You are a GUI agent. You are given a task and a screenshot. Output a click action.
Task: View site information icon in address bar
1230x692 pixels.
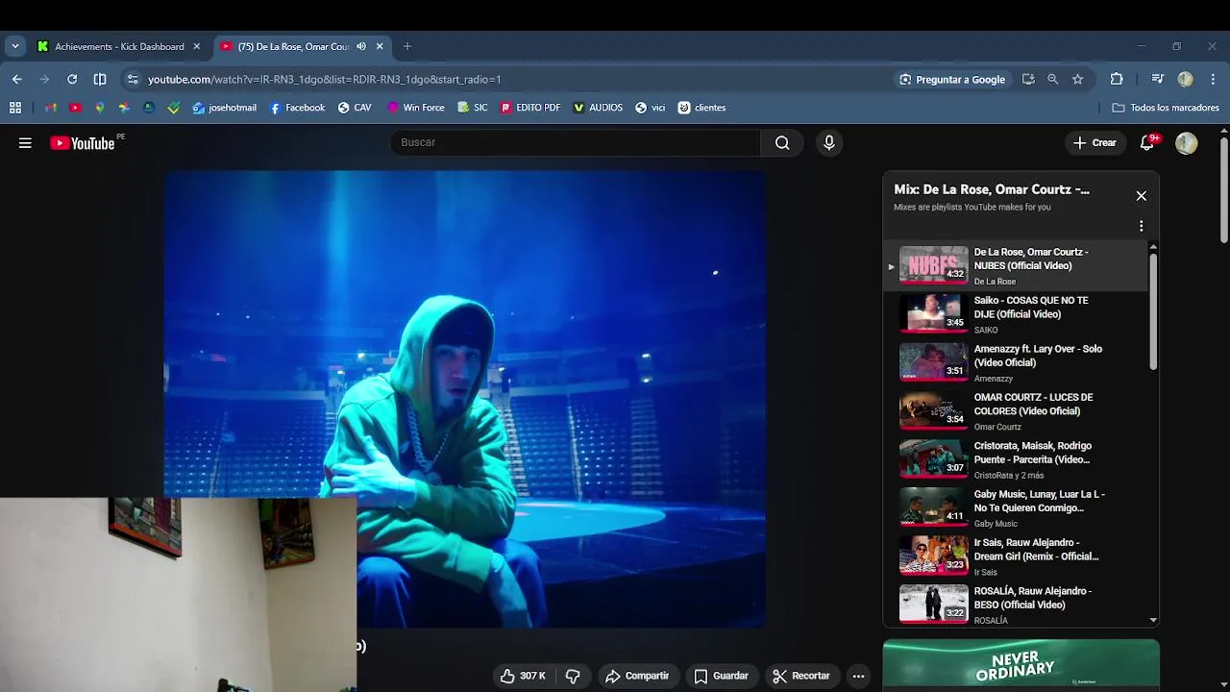click(x=133, y=79)
